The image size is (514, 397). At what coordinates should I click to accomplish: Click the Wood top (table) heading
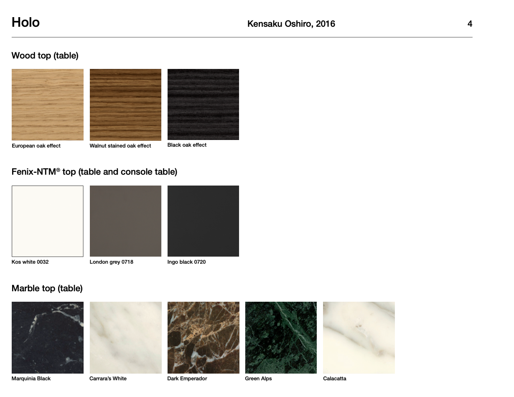(x=45, y=56)
